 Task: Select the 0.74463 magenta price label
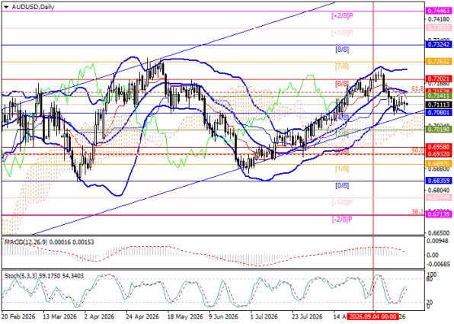tap(438, 11)
